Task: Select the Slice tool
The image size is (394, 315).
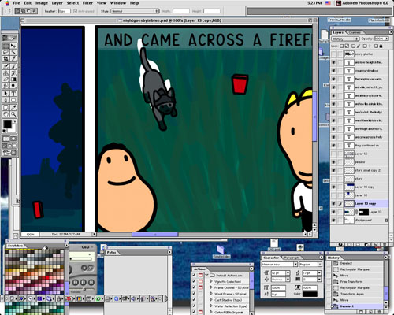Action: pos(13,59)
